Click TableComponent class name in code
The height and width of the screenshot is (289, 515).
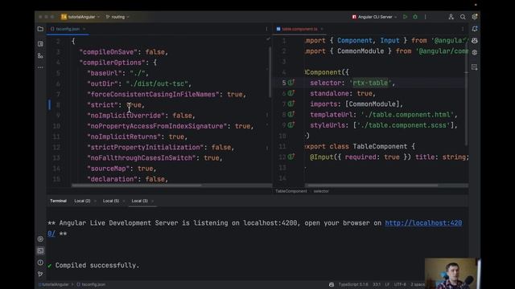pyautogui.click(x=380, y=146)
